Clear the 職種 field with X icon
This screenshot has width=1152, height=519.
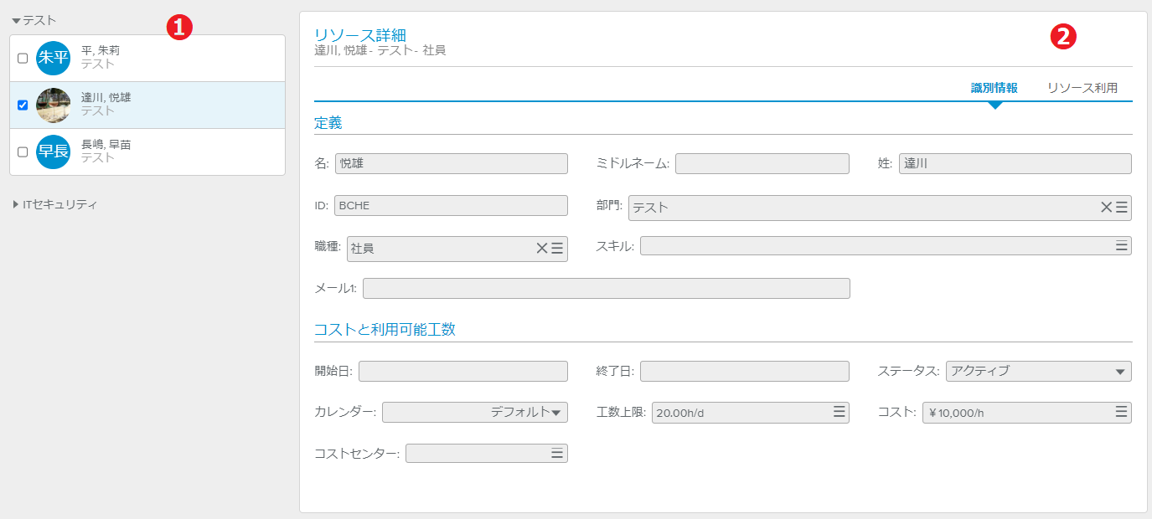[x=541, y=248]
